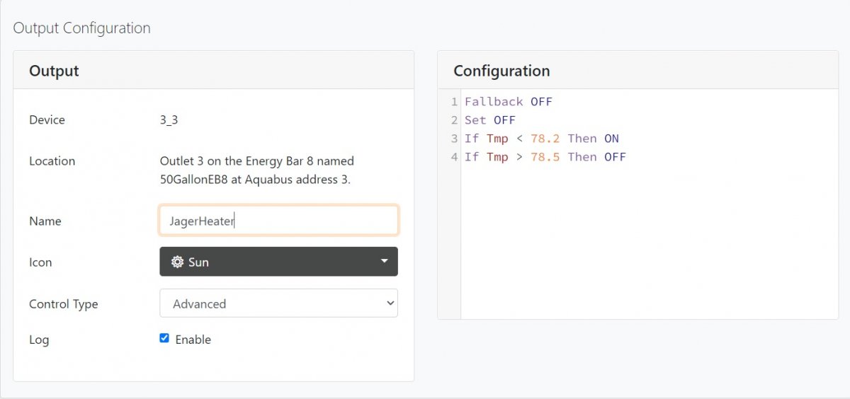This screenshot has width=850, height=399.
Task: Click the Device value 3_3
Action: point(169,120)
